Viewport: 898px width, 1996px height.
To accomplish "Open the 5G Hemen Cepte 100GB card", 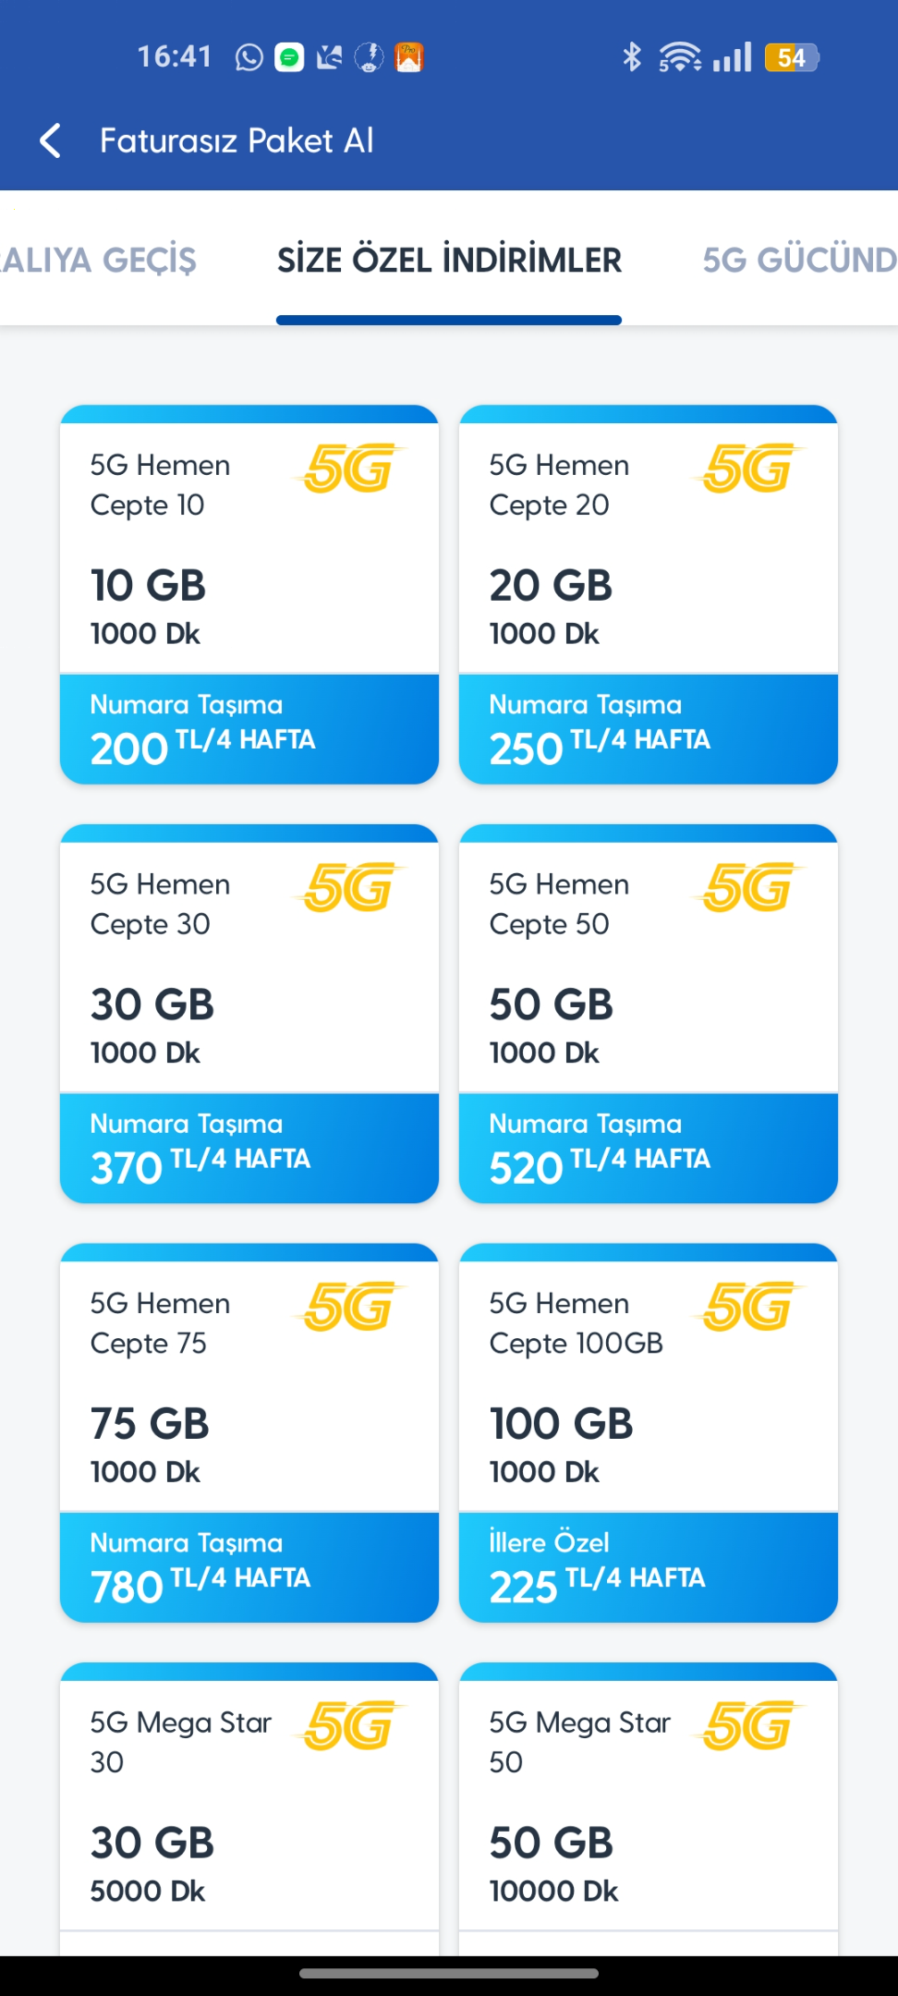I will tap(649, 1432).
